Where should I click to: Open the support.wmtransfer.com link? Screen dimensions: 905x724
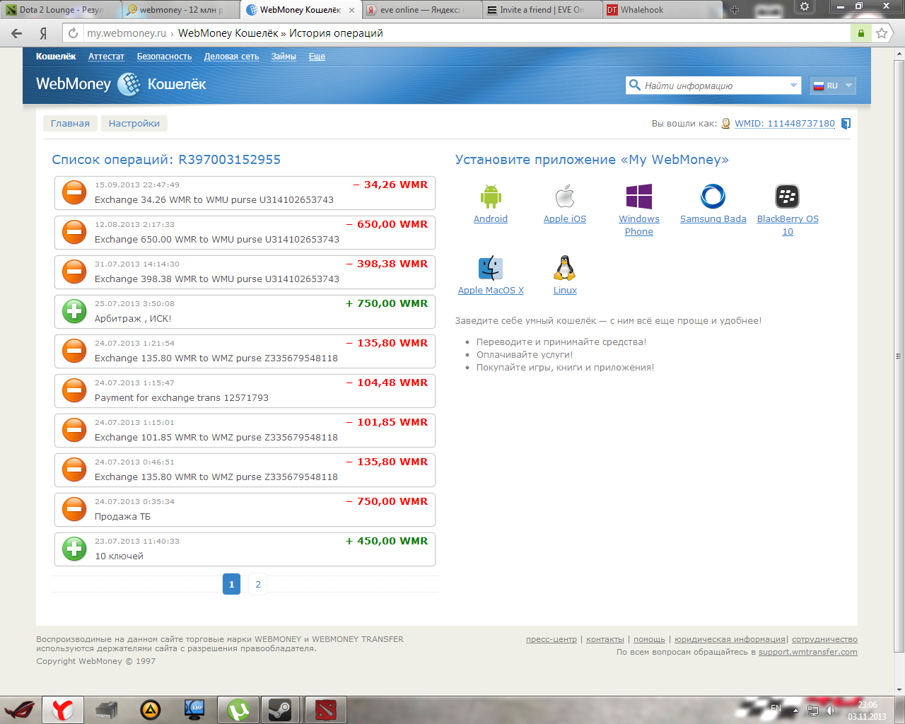(x=808, y=652)
